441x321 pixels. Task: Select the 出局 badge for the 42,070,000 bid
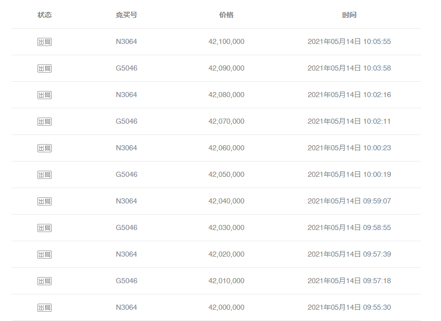click(45, 122)
